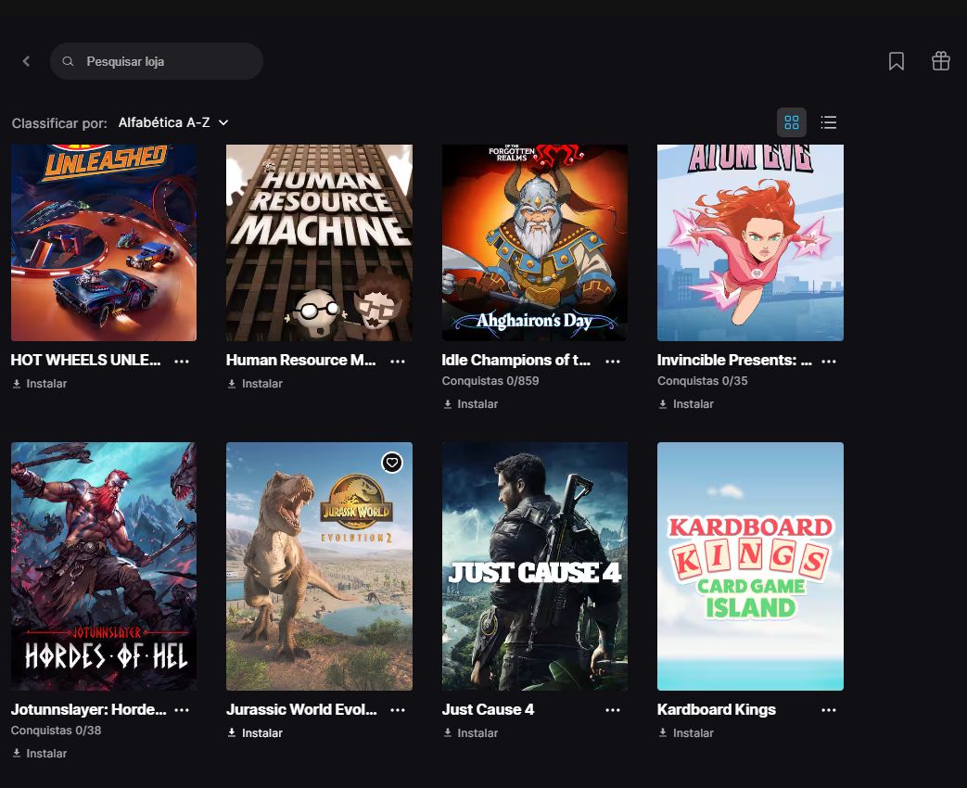Click the Jurassic World Evol... title text

[x=301, y=709]
